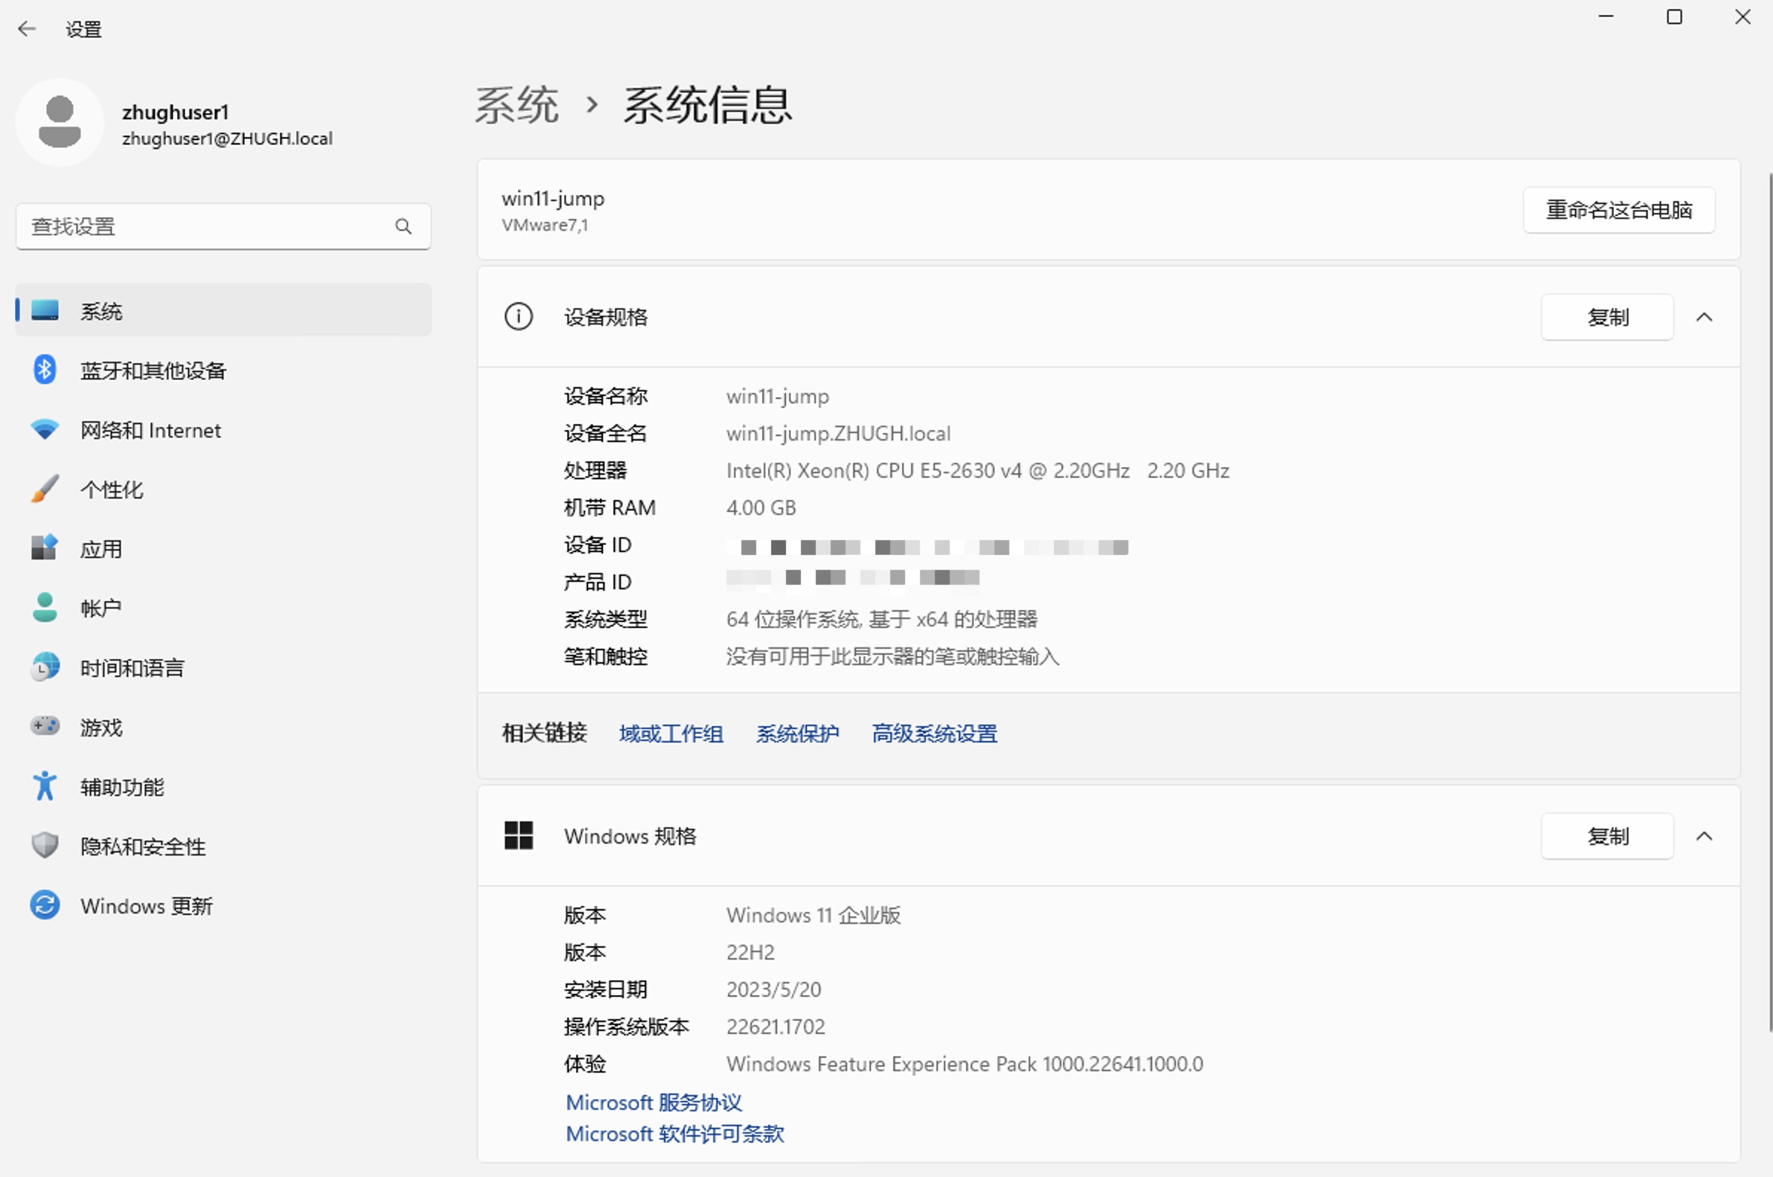The height and width of the screenshot is (1177, 1773).
Task: Collapse the 设备规格 section chevron
Action: [1704, 317]
